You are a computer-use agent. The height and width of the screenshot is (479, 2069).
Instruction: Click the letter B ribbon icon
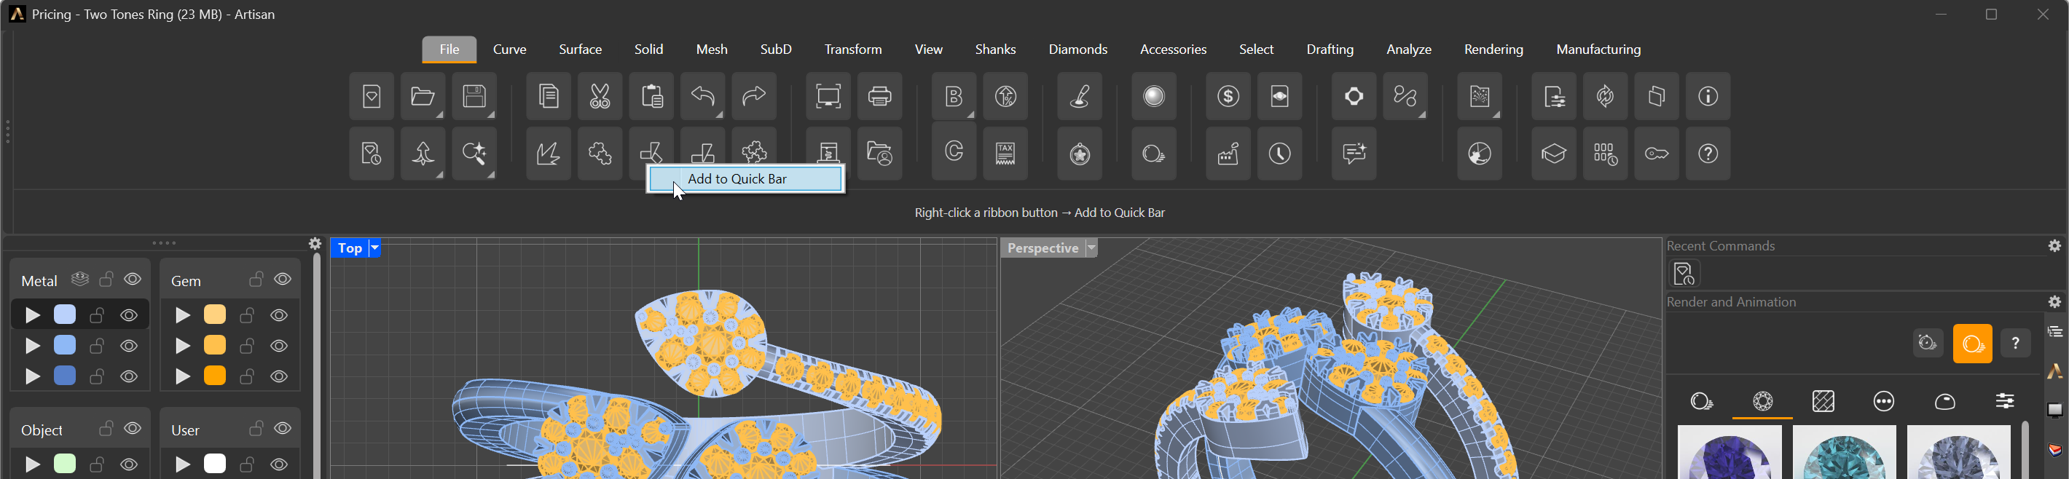point(954,96)
